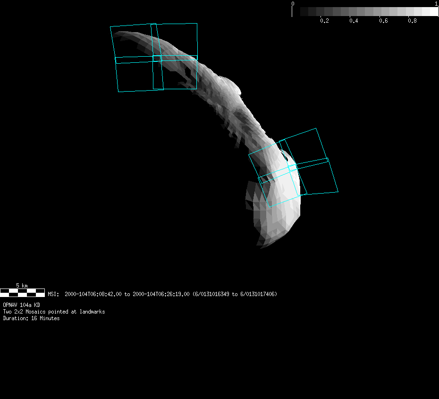Select the darkest gray swatch of the grayscale bar

tap(304, 12)
